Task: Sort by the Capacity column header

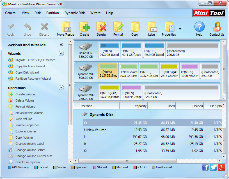Action: 134,106
